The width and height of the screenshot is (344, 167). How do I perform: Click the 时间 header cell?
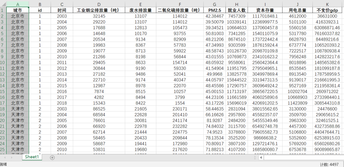[x=62, y=10]
